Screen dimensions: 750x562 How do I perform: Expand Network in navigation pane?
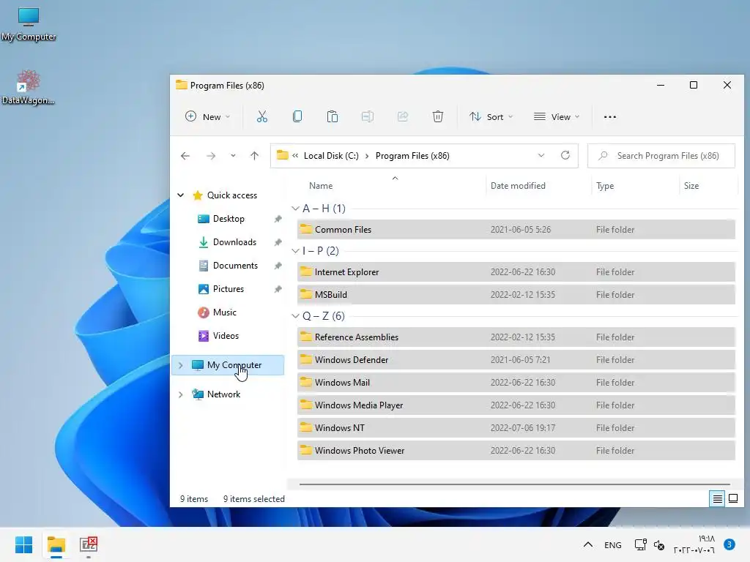pos(181,394)
